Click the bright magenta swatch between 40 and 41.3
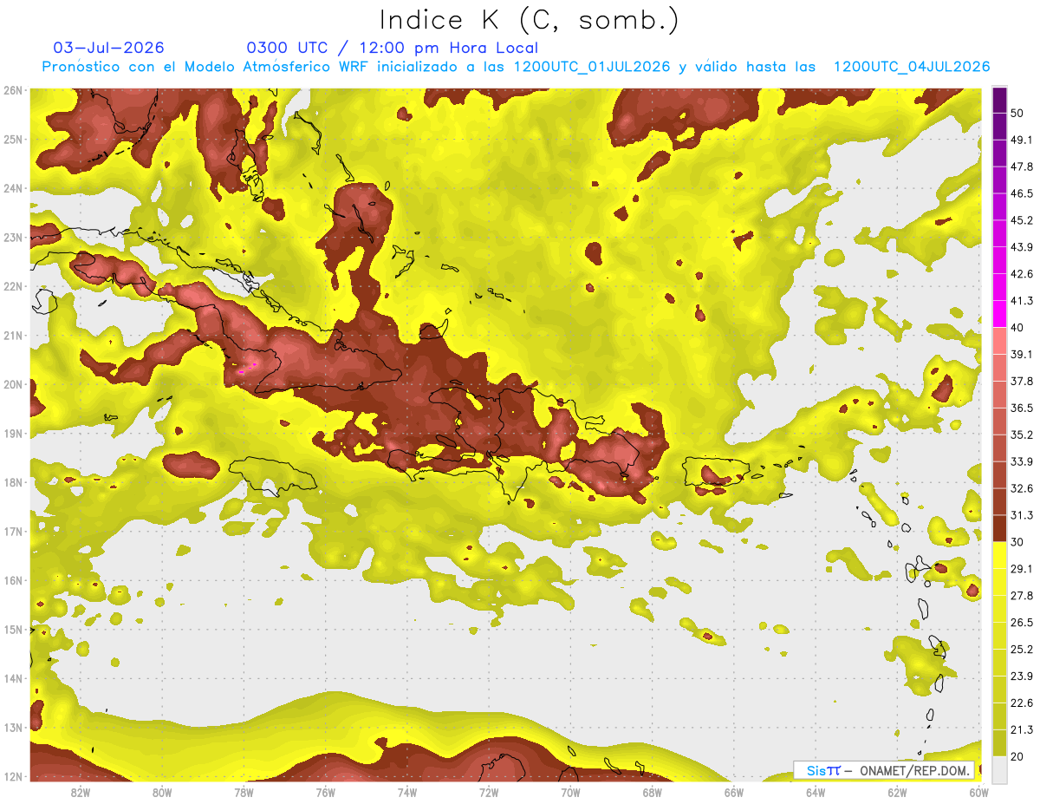Viewport: 1040px width, 804px height. (999, 313)
